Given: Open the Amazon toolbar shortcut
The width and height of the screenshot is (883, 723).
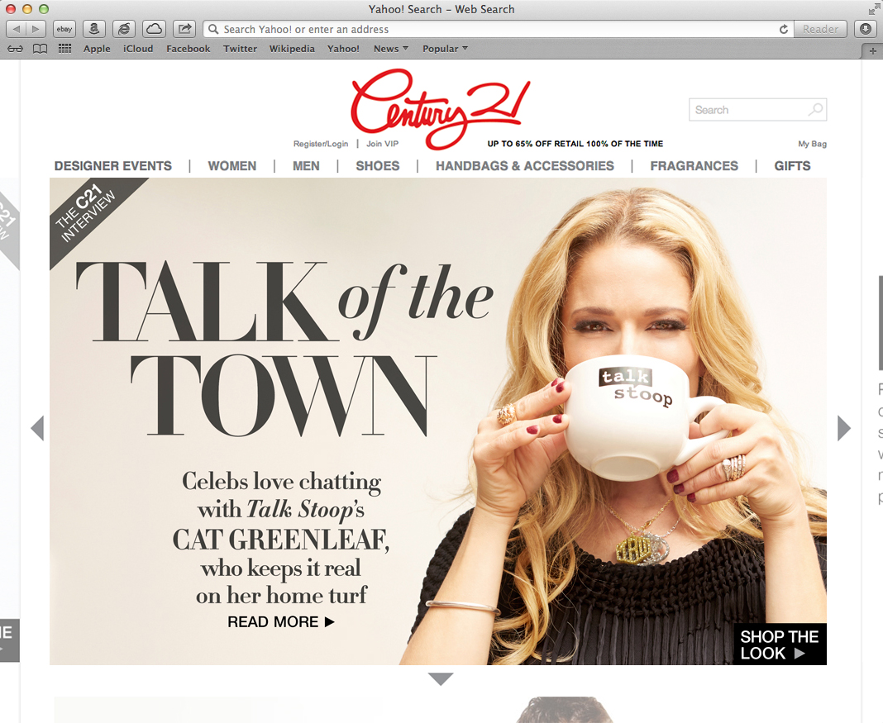Looking at the screenshot, I should point(94,29).
